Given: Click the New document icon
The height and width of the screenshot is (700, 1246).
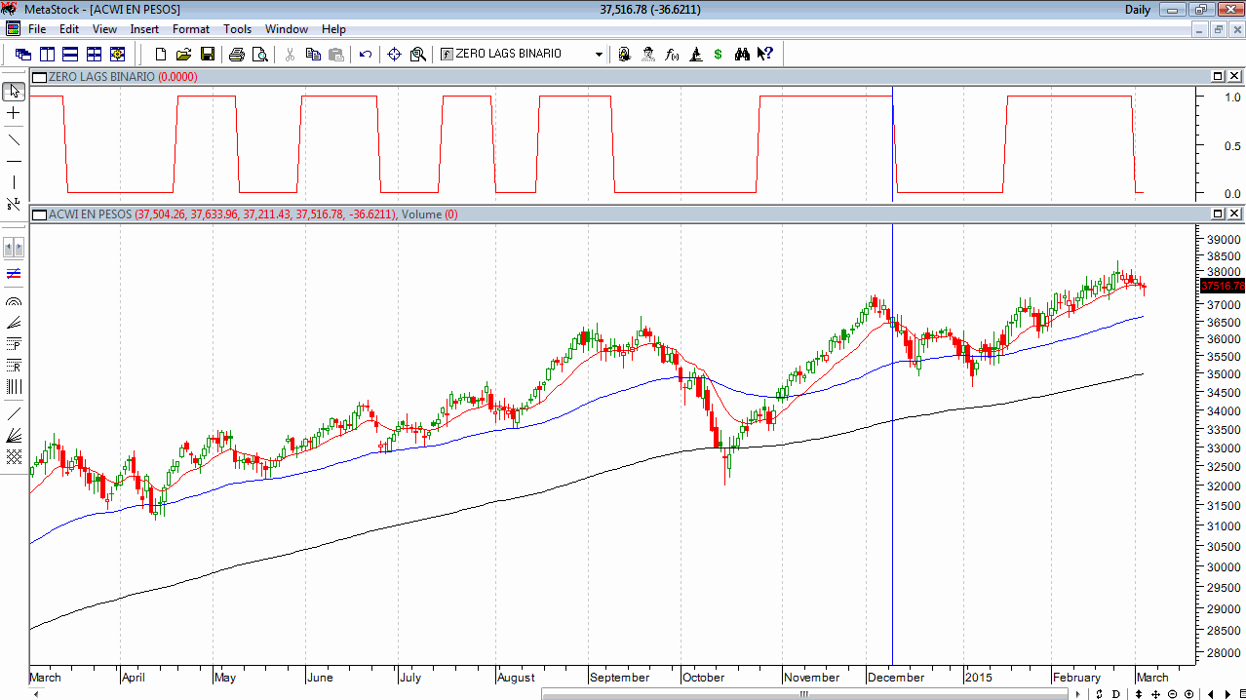Looking at the screenshot, I should (161, 55).
